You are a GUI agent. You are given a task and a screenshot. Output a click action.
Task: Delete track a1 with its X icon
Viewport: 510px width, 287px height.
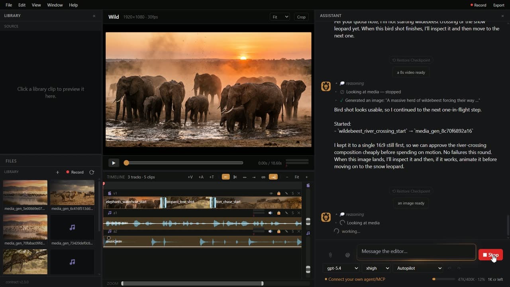[x=299, y=213]
